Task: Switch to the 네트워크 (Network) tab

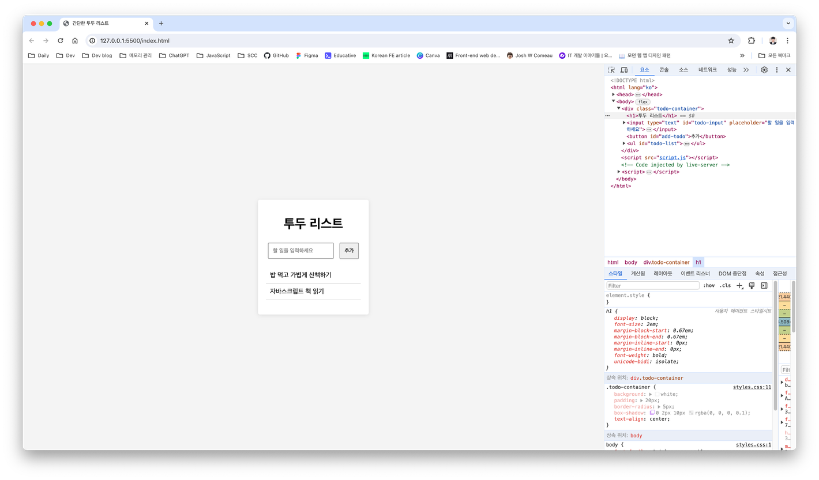Action: [x=708, y=70]
